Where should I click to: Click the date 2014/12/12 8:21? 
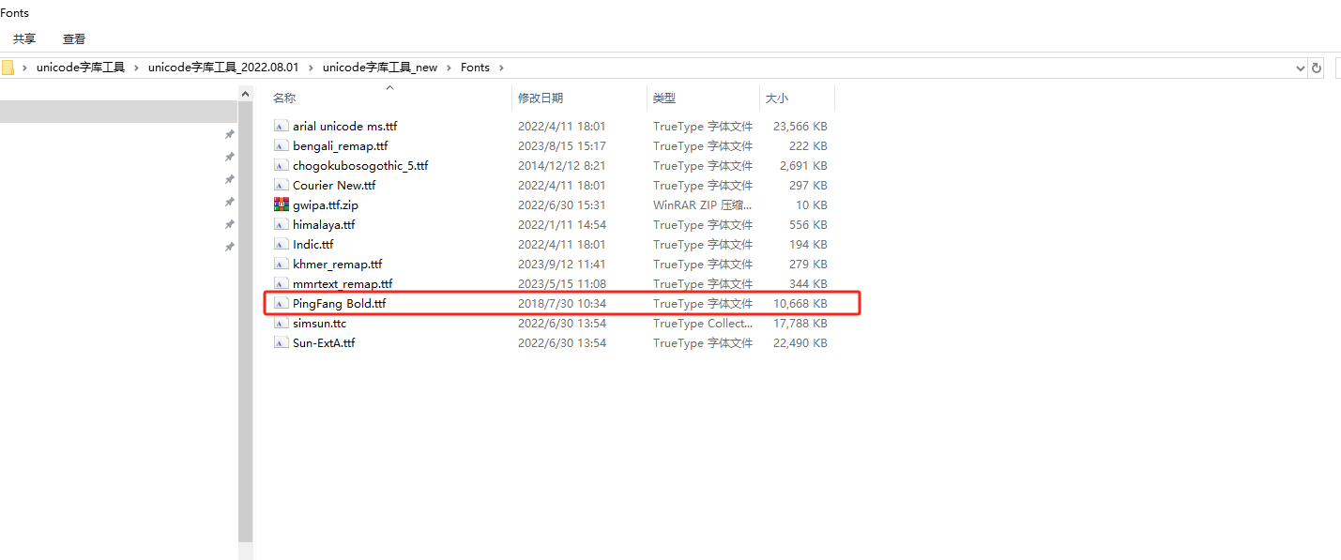coord(562,165)
